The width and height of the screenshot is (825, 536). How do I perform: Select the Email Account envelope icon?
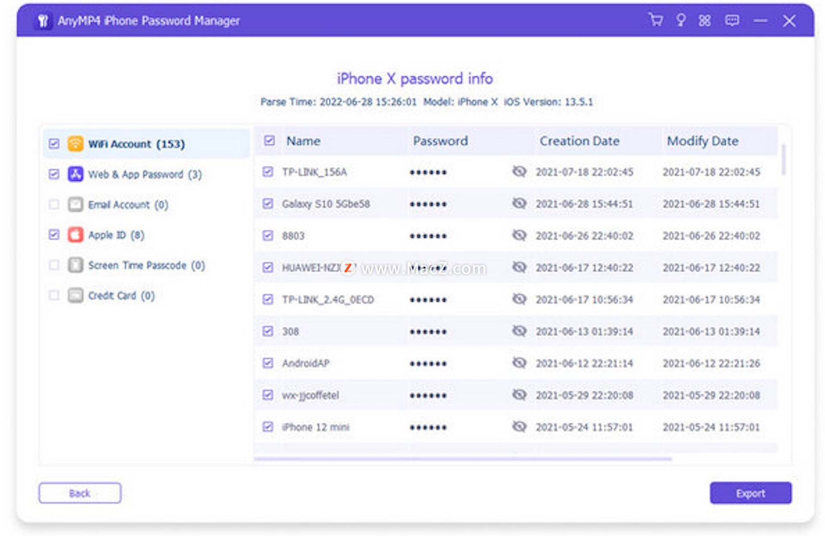coord(76,204)
